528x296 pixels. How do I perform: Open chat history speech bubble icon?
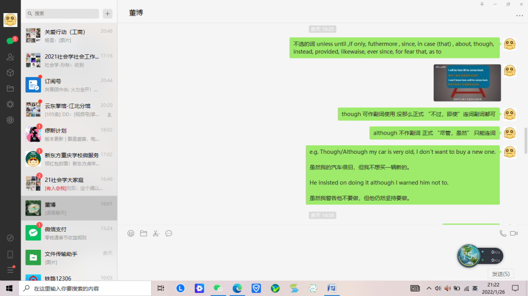169,233
